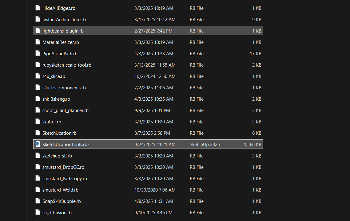Click the SoapSkinBubble.rb file name

coord(62,201)
